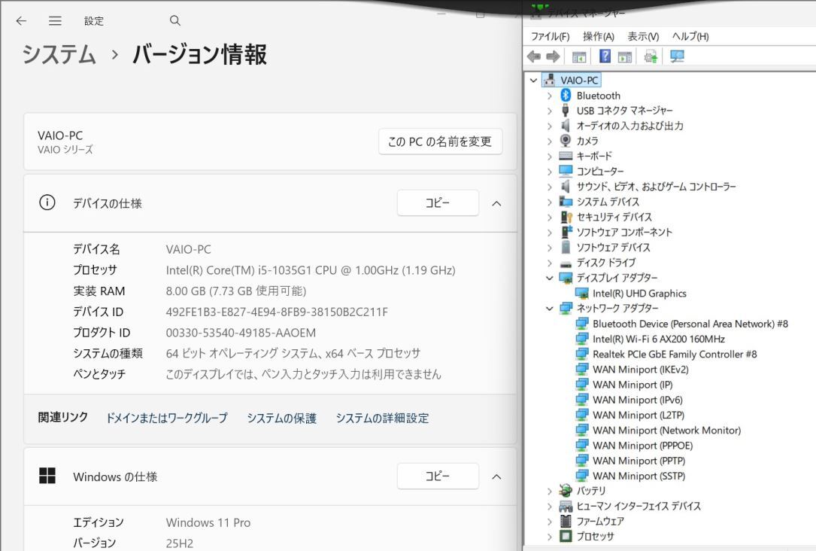The width and height of the screenshot is (816, 551).
Task: Collapse the ディスプレイ アダプター category
Action: pyautogui.click(x=549, y=278)
